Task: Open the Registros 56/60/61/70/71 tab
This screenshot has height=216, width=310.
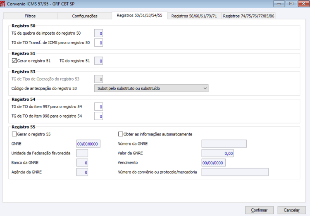Action: pos(194,16)
